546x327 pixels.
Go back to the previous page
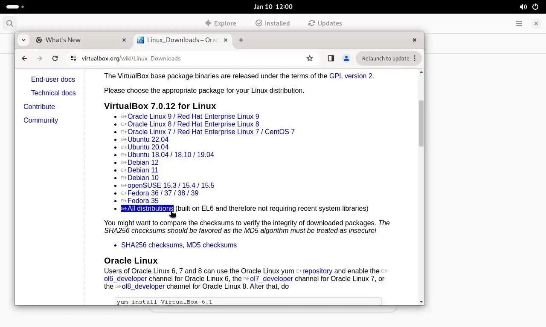coord(24,58)
